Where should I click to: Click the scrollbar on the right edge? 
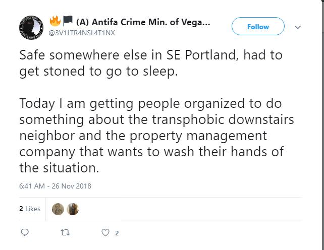click(x=323, y=125)
